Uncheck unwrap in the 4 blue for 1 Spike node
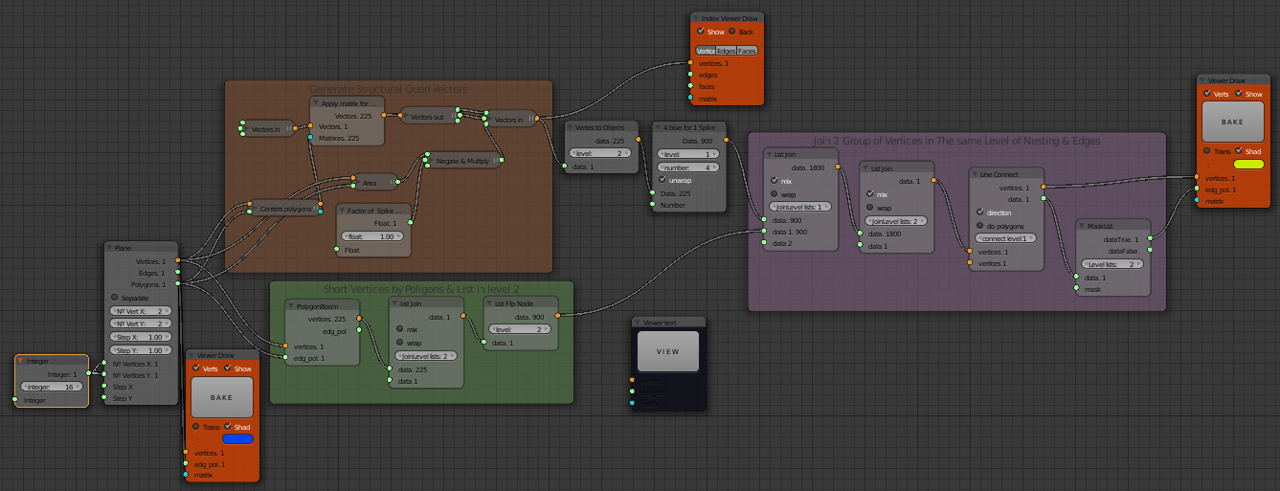1280x491 pixels. [x=662, y=179]
